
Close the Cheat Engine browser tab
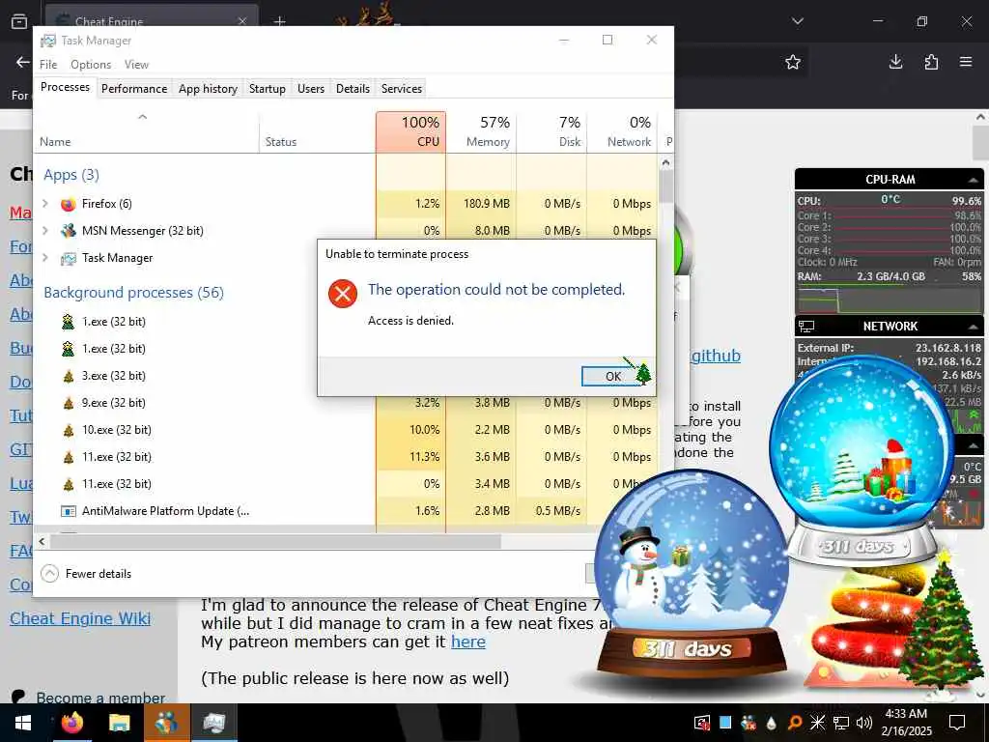click(242, 21)
